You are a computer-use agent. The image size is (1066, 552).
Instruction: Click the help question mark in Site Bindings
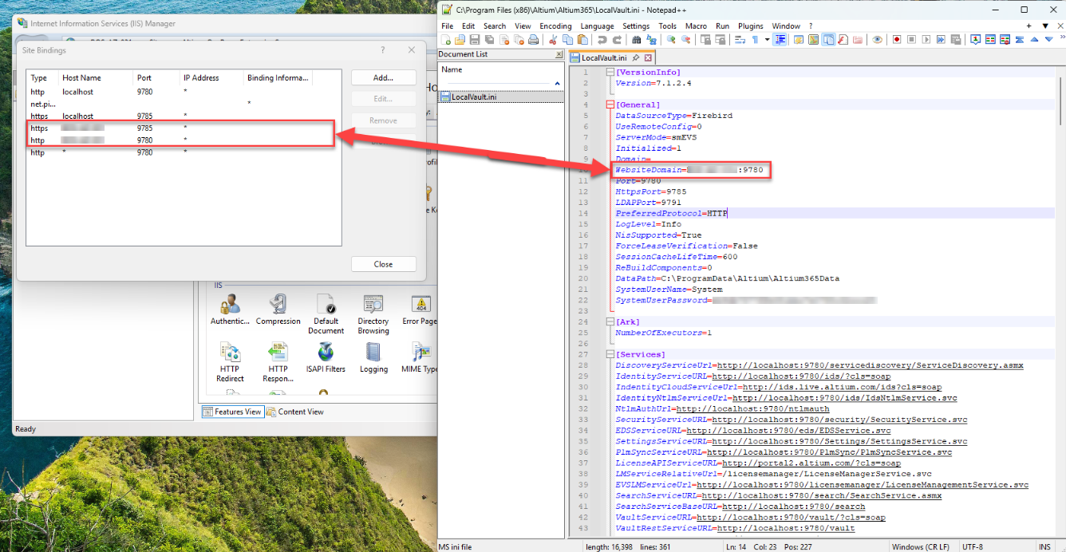[383, 49]
